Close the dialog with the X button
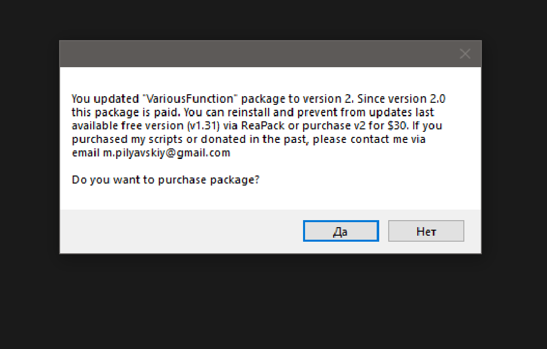 465,54
